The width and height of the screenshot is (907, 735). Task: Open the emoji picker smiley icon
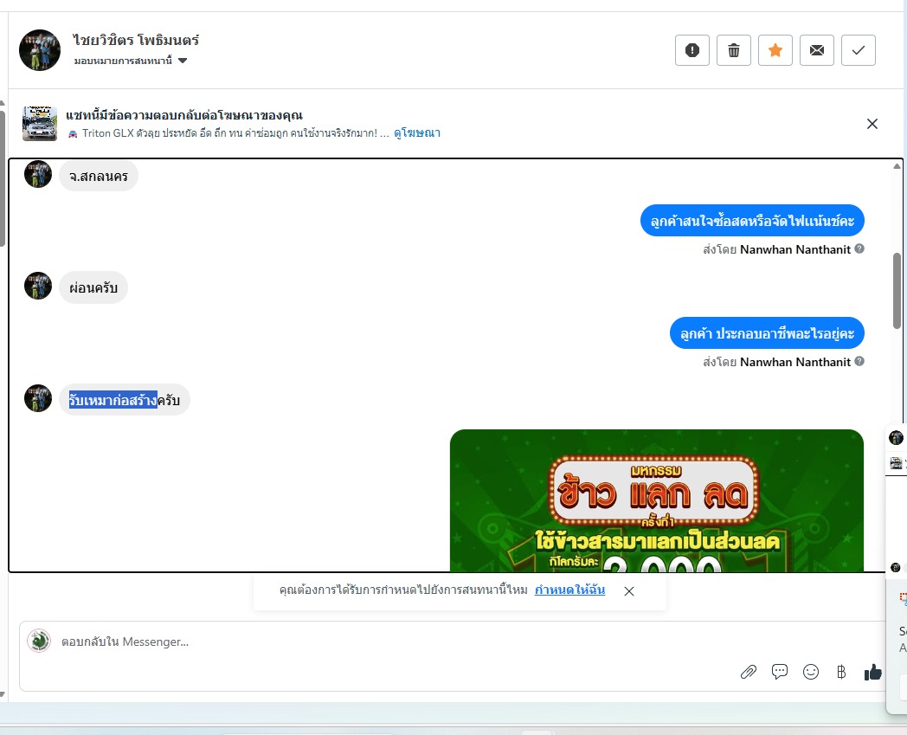point(811,671)
